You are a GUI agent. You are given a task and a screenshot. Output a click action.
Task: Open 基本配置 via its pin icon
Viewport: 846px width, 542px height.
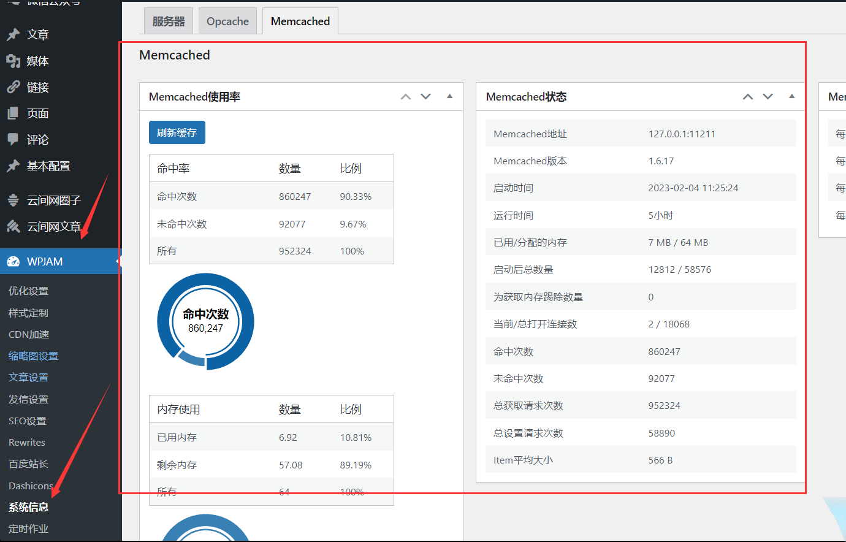[x=13, y=165]
